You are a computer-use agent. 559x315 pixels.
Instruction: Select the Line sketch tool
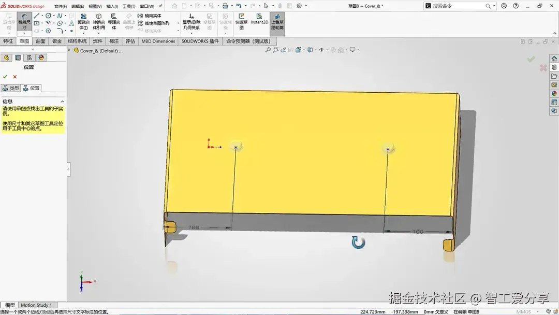36,16
